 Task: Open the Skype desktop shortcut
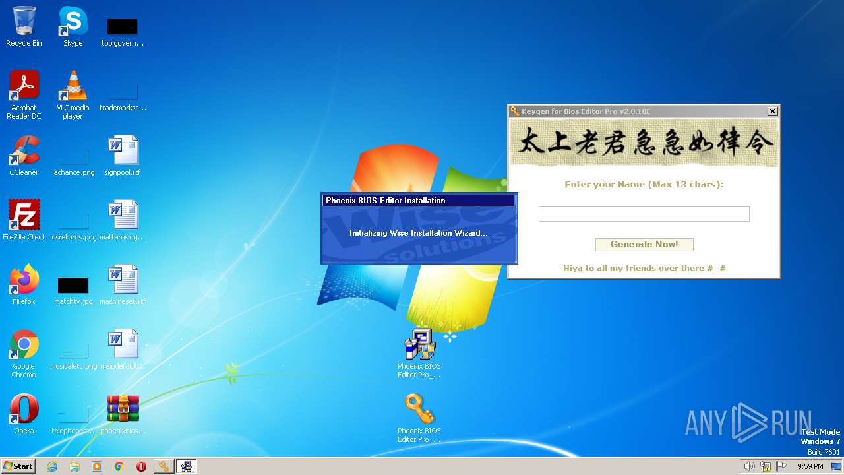tap(73, 26)
